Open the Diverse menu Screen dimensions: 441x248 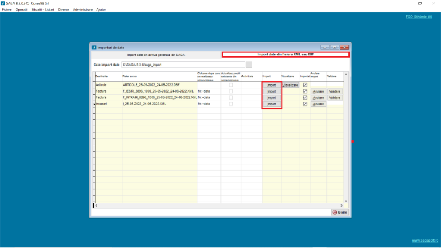tap(63, 10)
